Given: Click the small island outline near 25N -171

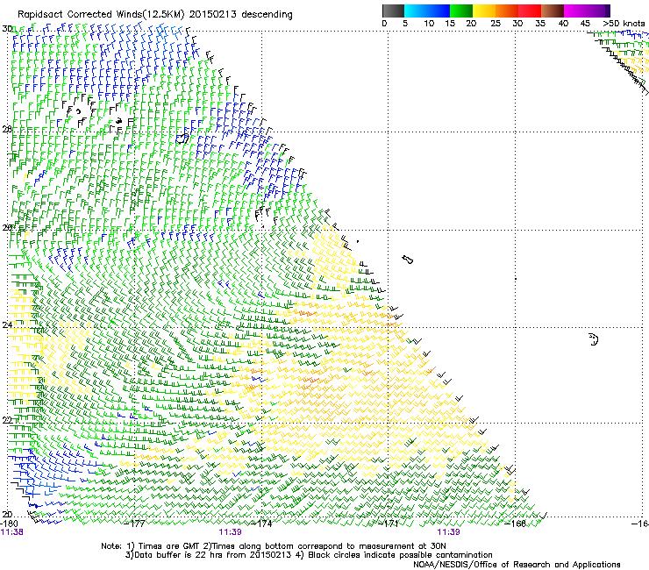Looking at the screenshot, I should [x=407, y=260].
